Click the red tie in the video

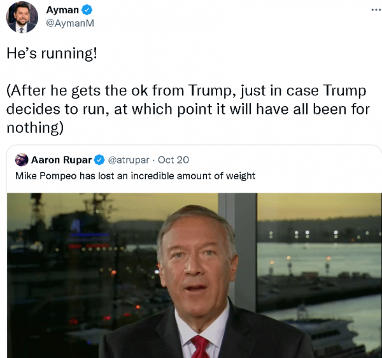(201, 347)
